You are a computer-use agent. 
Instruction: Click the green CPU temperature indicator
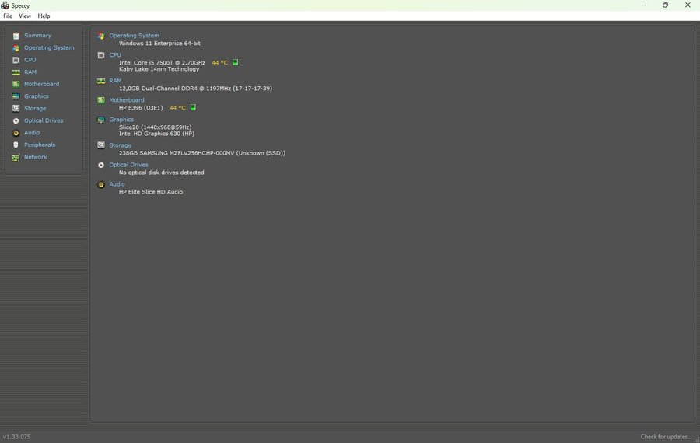tap(236, 62)
